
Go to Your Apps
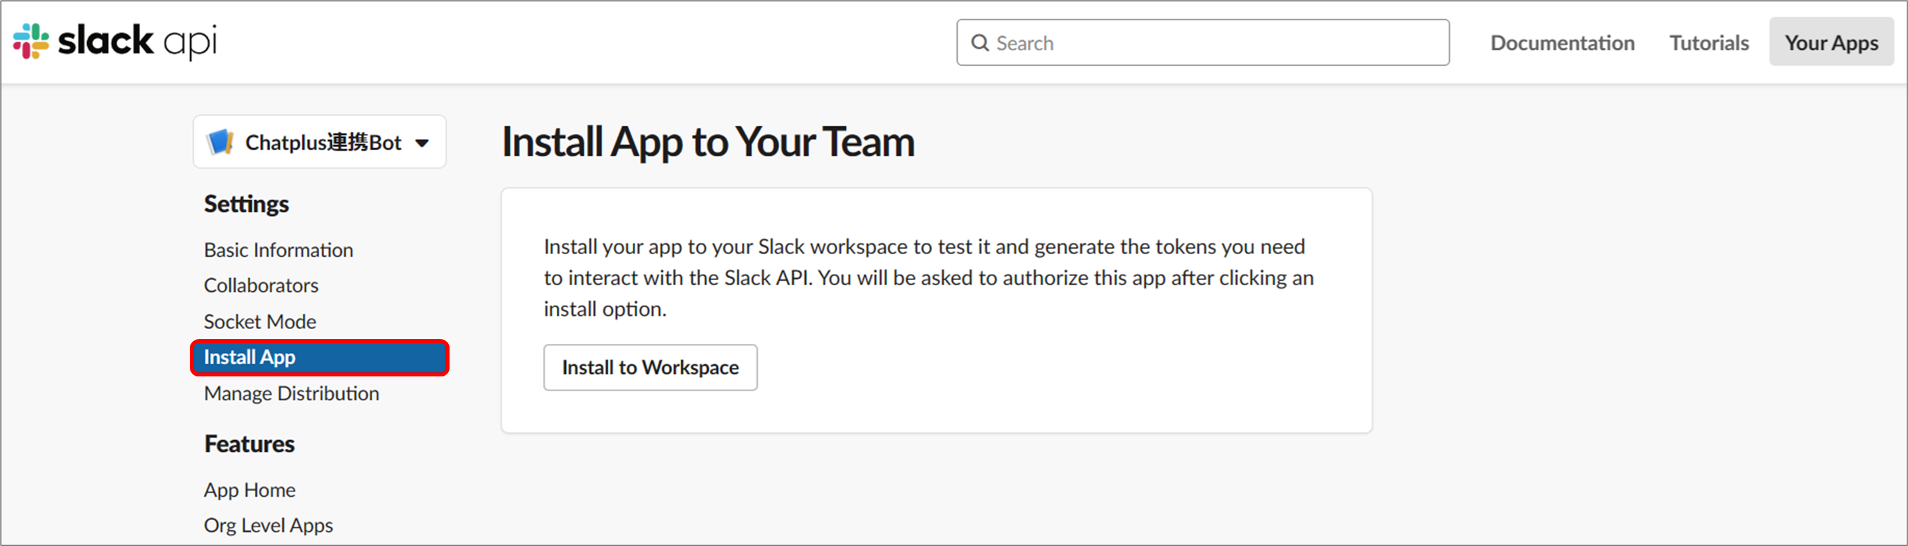(x=1831, y=42)
